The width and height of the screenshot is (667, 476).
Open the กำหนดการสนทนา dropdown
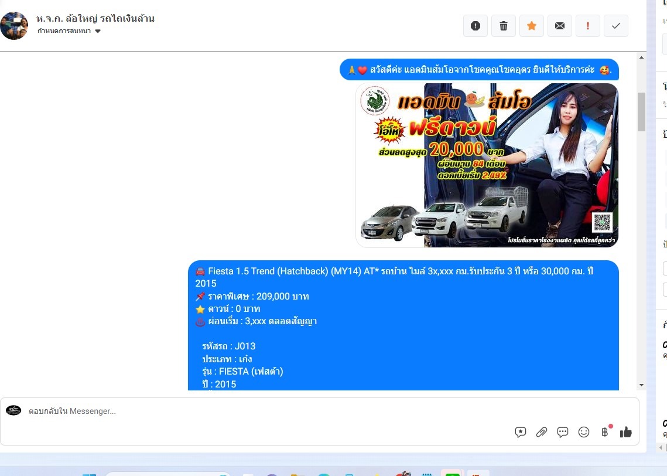[x=69, y=30]
